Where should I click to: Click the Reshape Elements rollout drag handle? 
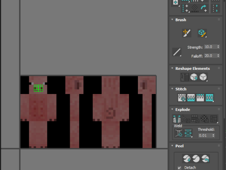[x=219, y=68]
